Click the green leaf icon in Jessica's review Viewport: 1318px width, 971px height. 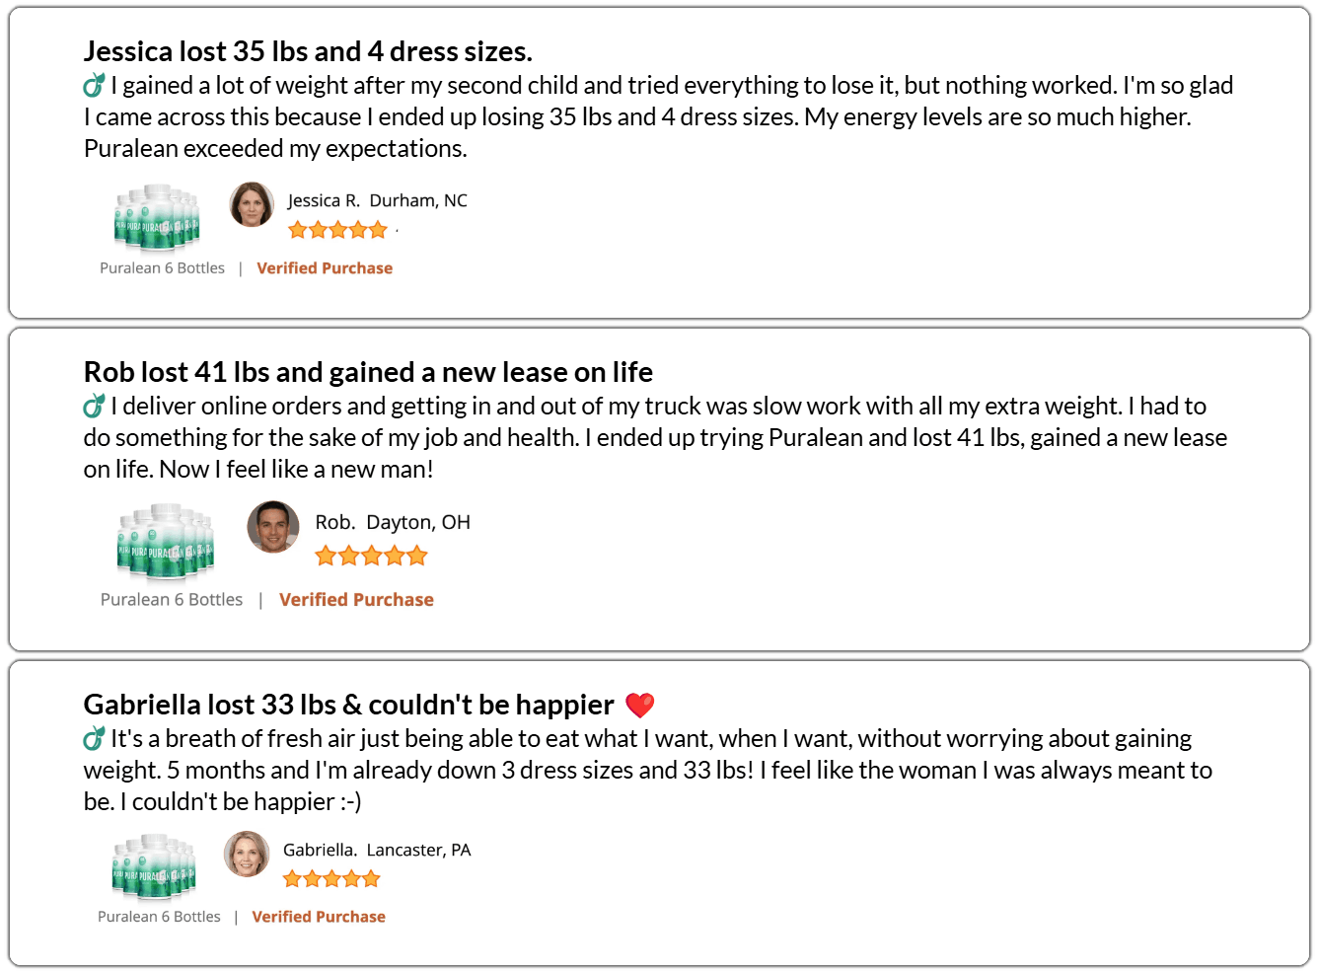pyautogui.click(x=94, y=86)
